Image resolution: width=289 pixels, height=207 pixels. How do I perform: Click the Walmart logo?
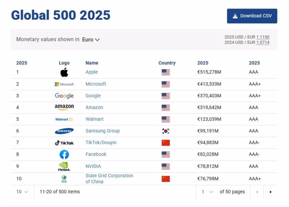click(x=64, y=119)
